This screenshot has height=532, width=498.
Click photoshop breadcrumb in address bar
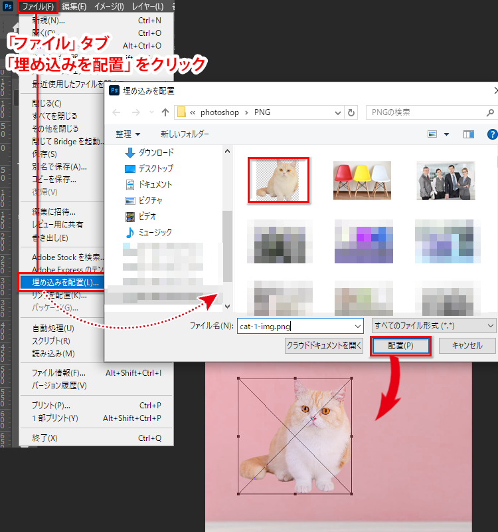pyautogui.click(x=220, y=112)
